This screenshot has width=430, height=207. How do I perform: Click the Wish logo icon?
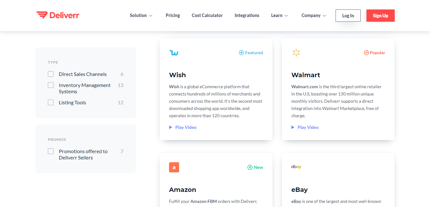coord(174,53)
